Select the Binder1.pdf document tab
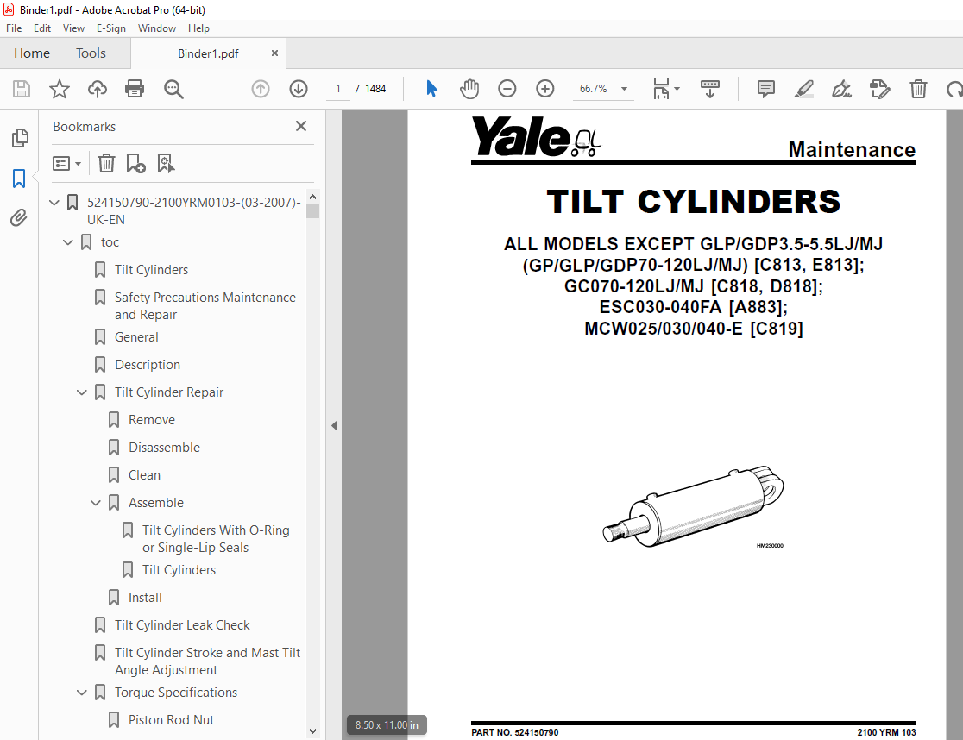963x740 pixels. point(208,53)
